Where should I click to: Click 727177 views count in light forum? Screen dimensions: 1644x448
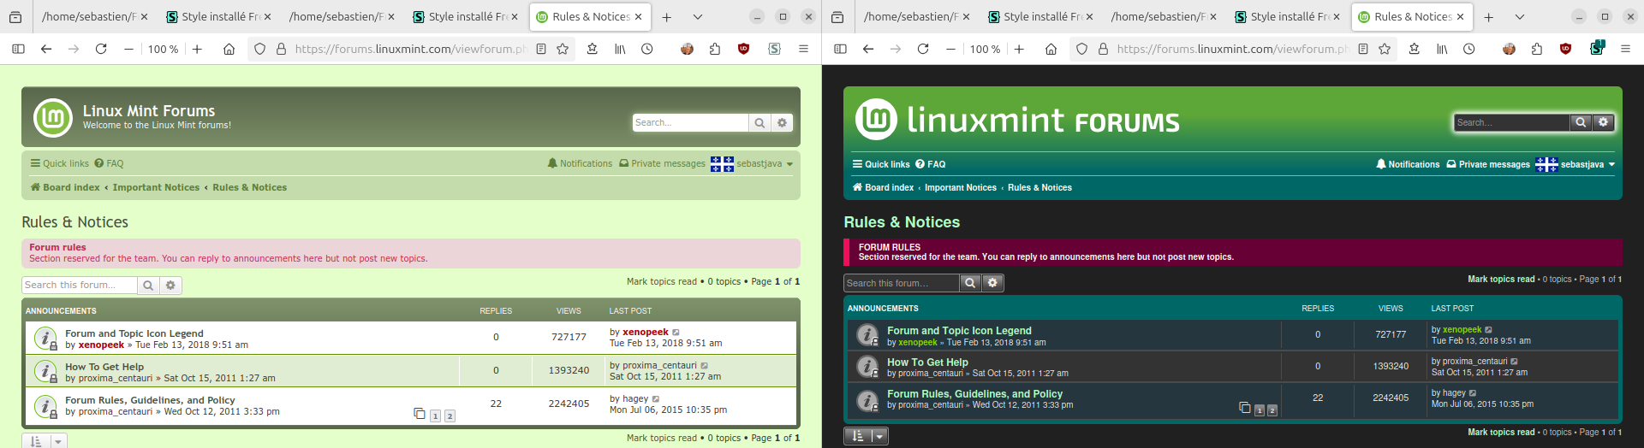pyautogui.click(x=569, y=337)
